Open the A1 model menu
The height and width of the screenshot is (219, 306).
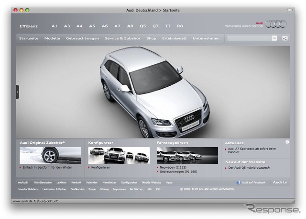tap(54, 26)
